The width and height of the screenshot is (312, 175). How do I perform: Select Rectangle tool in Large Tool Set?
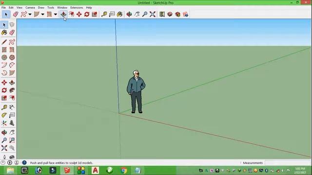[x=4, y=50]
